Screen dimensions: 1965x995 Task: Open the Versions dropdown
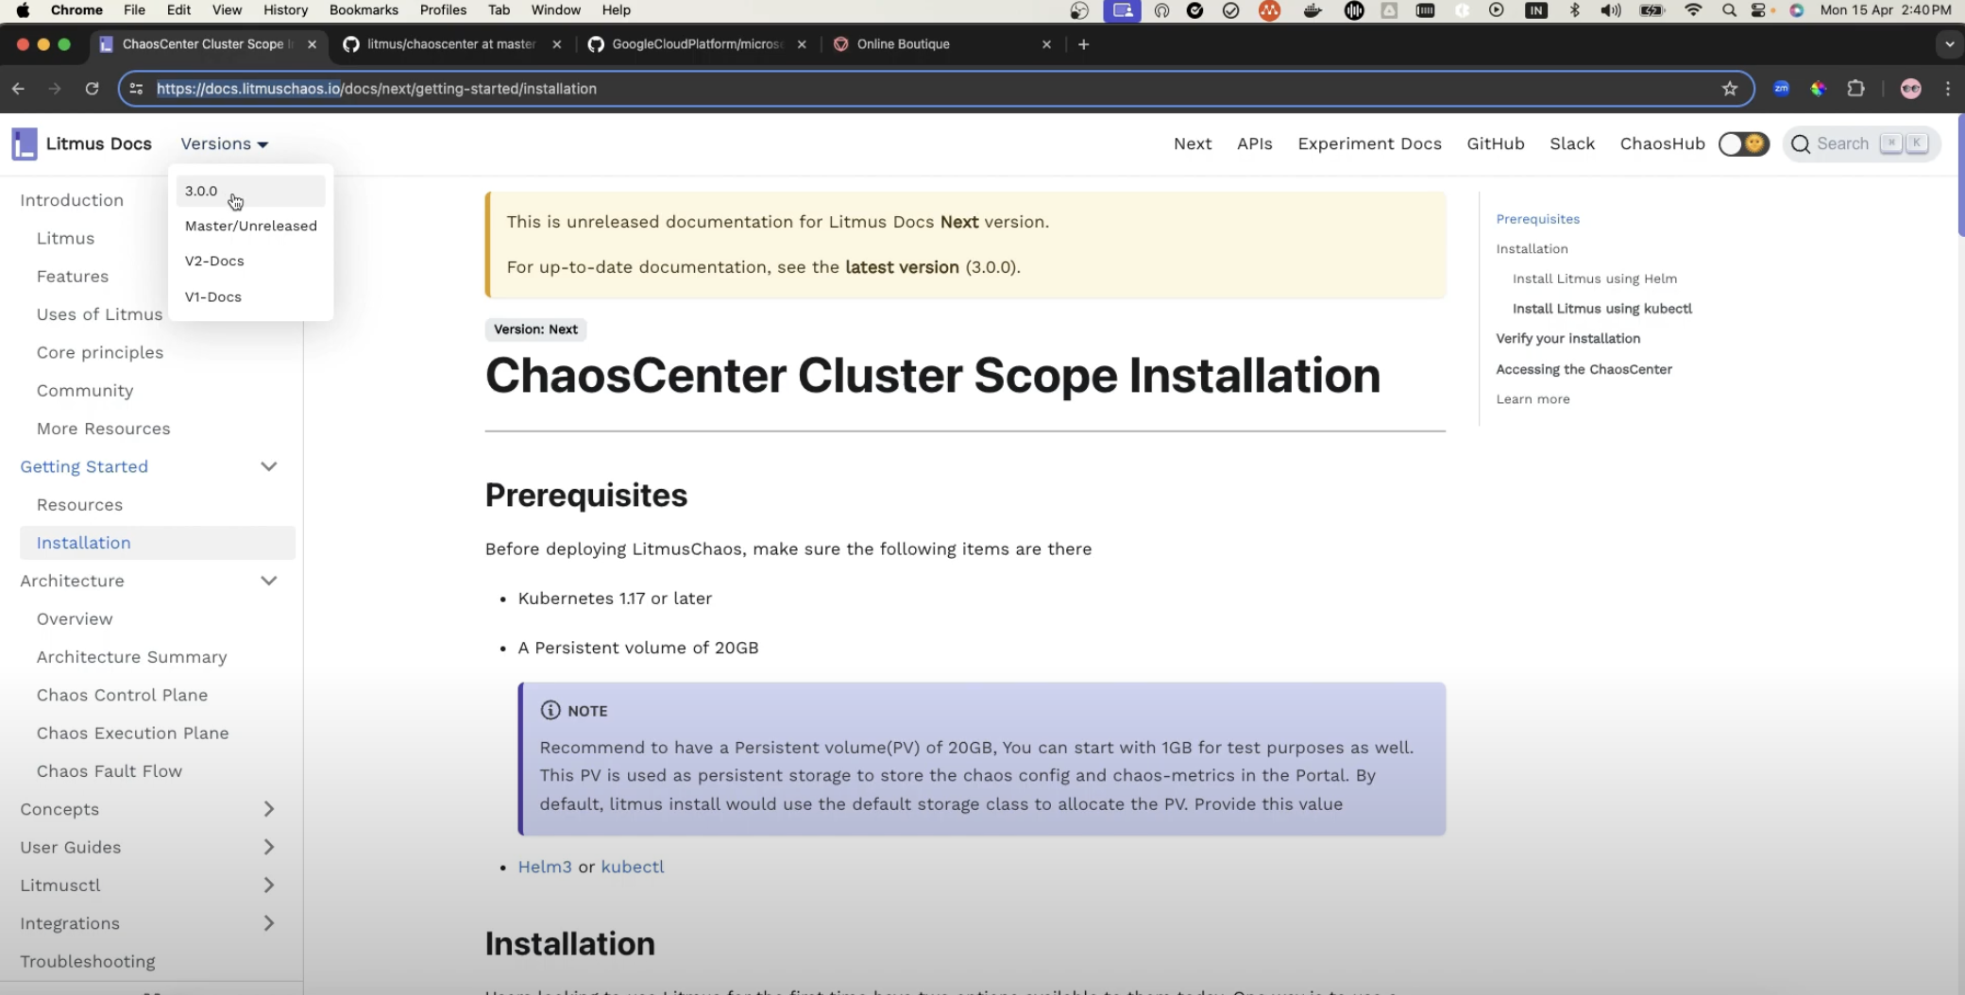(224, 144)
